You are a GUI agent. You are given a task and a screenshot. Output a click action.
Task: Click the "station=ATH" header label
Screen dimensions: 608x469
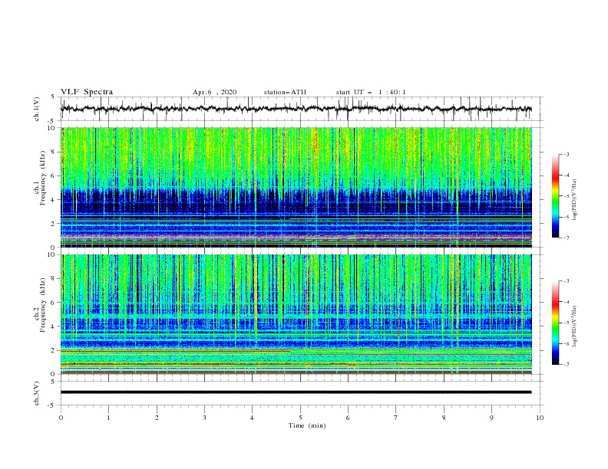coord(285,92)
